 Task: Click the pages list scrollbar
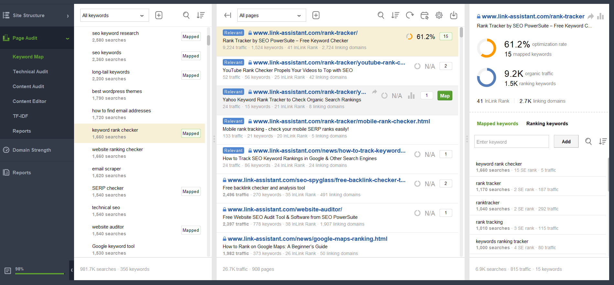tap(461, 32)
